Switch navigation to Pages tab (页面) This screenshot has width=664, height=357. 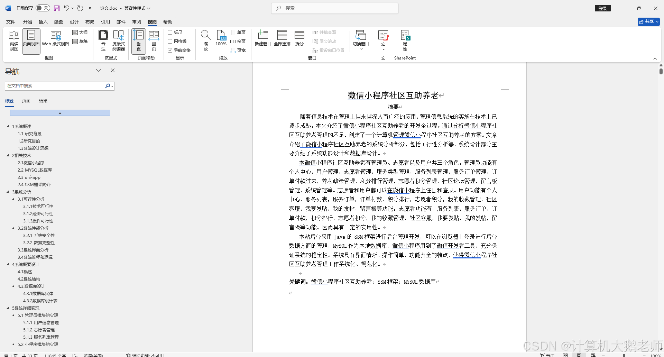(26, 101)
